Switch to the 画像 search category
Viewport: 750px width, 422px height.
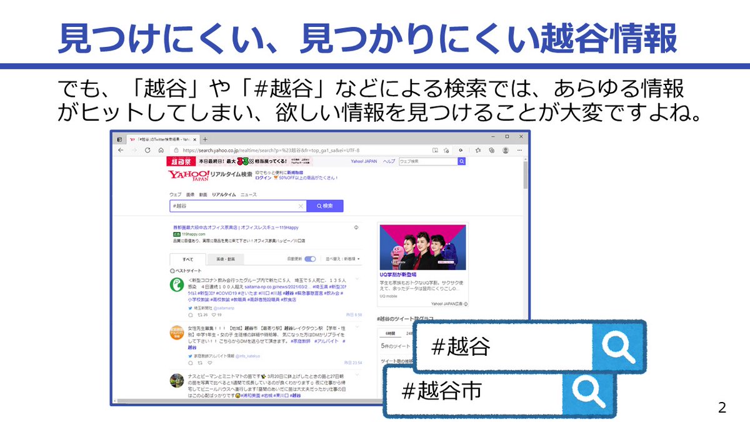click(x=190, y=195)
